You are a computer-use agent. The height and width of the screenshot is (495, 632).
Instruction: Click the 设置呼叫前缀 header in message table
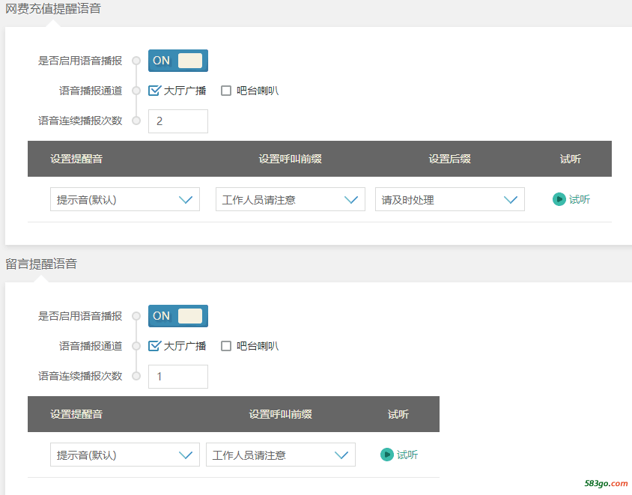(x=281, y=414)
